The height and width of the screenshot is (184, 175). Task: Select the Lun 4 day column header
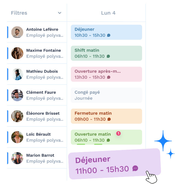(108, 13)
